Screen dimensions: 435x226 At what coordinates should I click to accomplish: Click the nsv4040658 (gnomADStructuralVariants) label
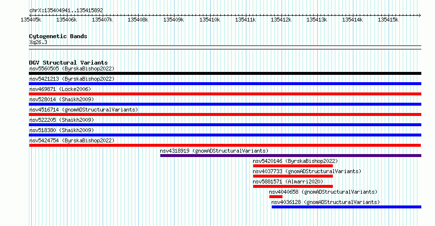[x=323, y=192]
